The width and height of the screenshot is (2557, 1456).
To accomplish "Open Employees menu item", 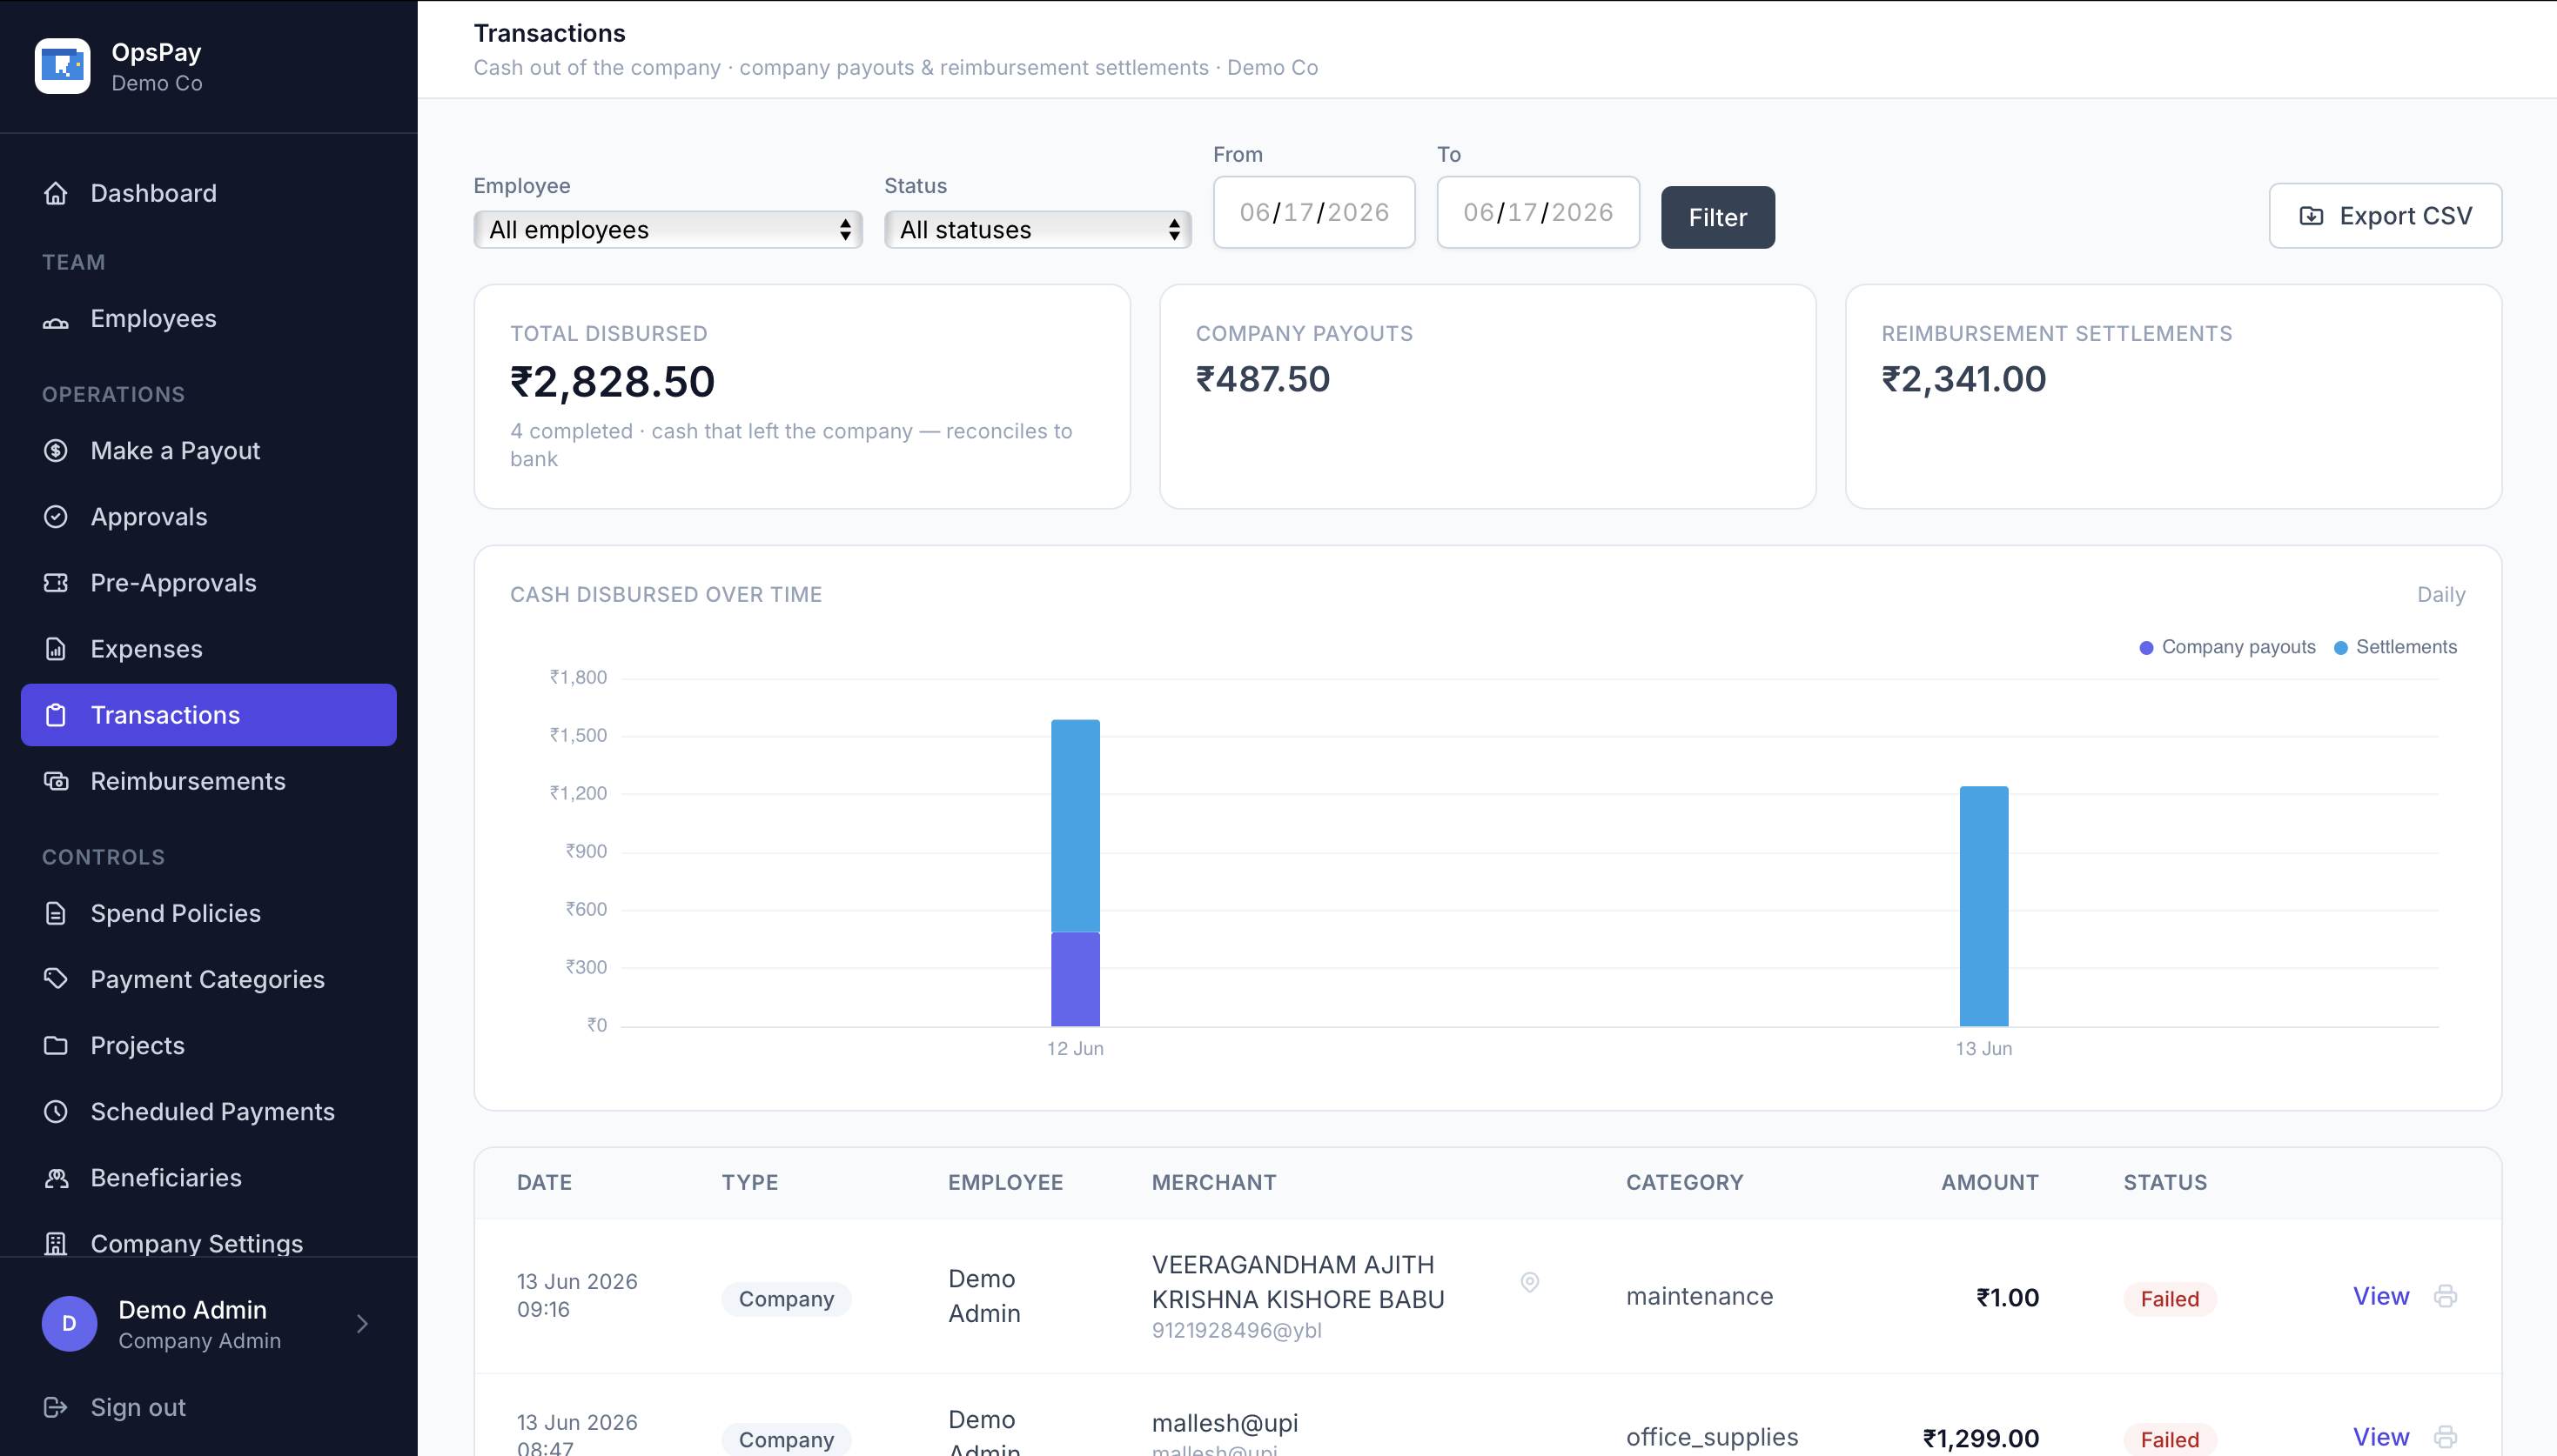I will (x=209, y=319).
